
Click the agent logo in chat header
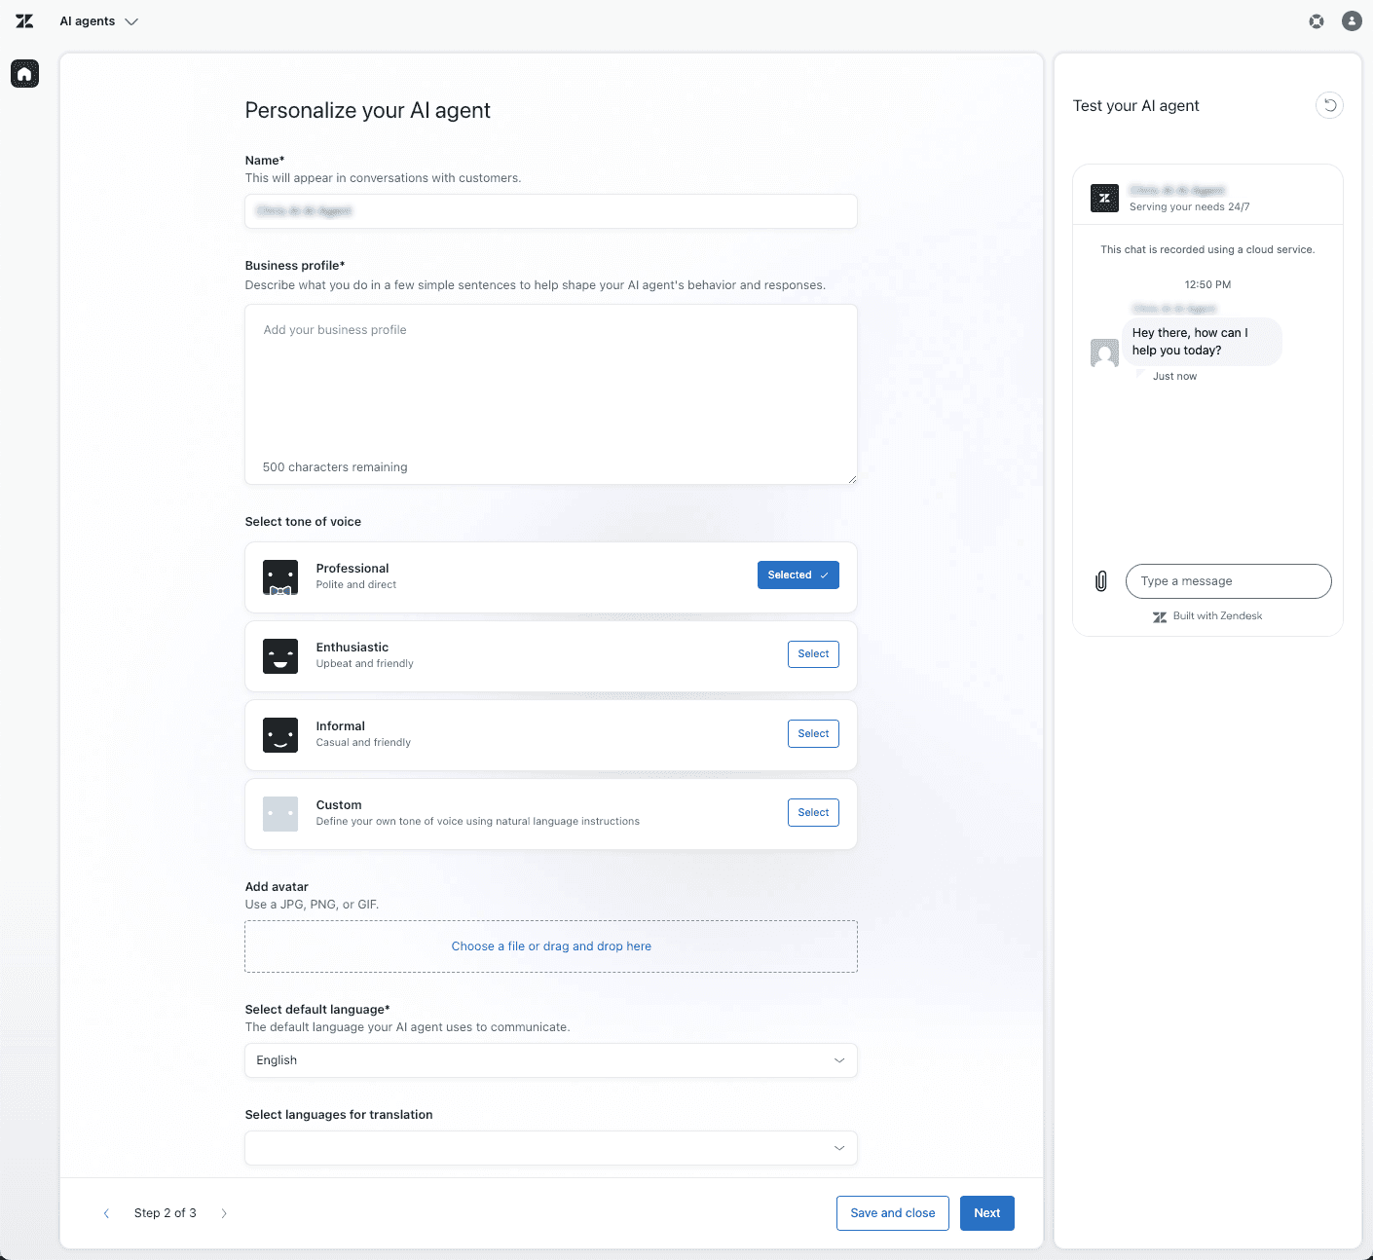pos(1104,199)
